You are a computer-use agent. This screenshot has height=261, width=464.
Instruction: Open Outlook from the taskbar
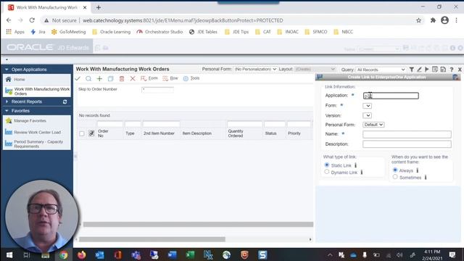(100, 254)
